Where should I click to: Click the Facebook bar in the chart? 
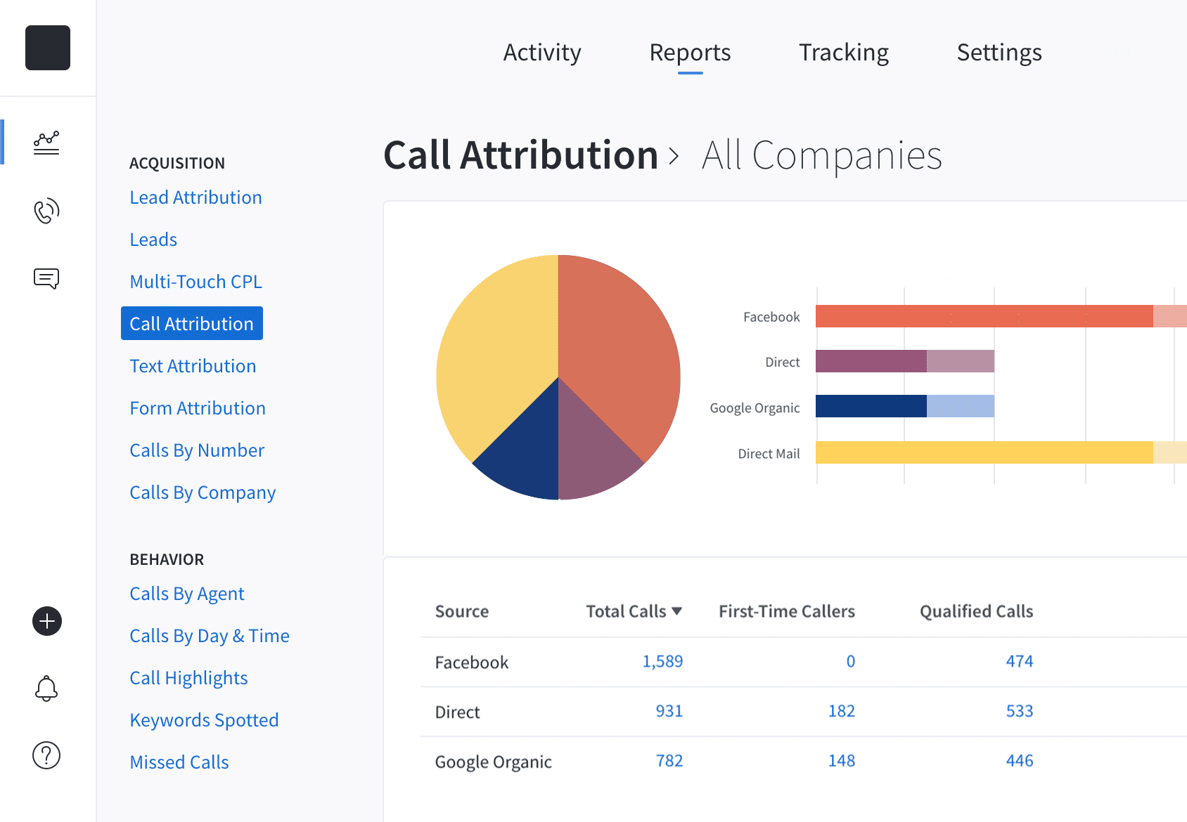[983, 316]
